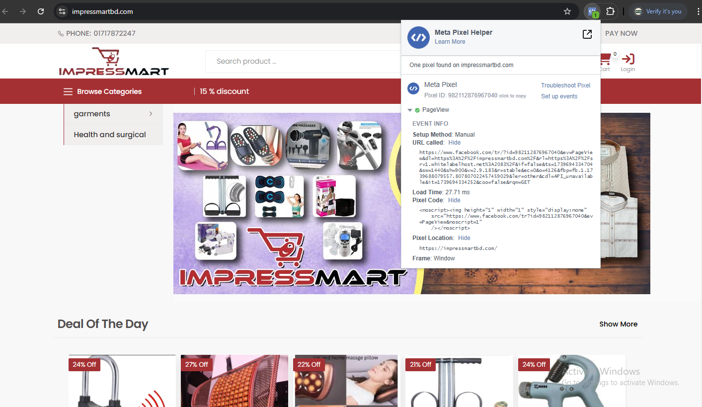
Task: Click the Set up events link
Action: tap(559, 96)
